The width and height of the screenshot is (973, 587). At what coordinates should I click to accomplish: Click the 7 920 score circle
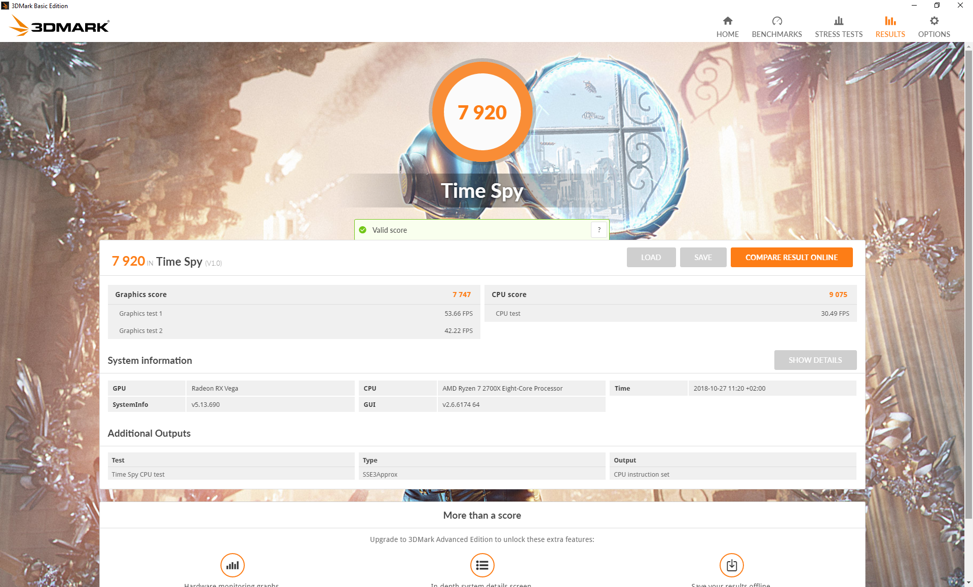(x=481, y=112)
